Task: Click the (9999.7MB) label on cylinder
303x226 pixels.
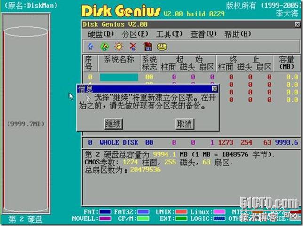Action: [x=26, y=124]
